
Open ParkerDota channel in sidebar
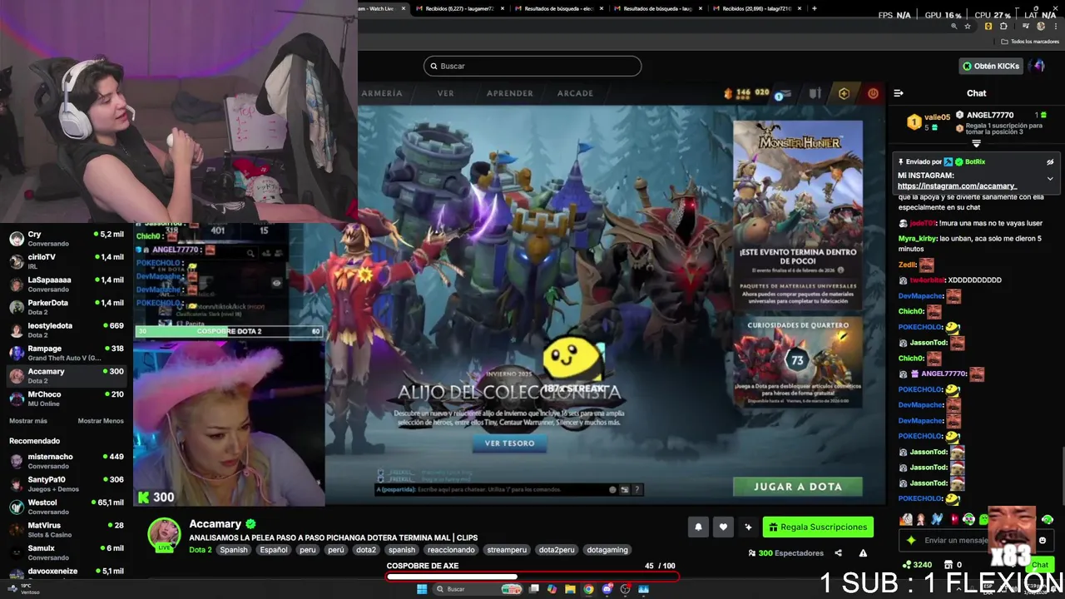(67, 307)
